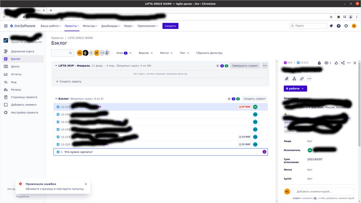Go to Дорожная карта
Screen dimensions: 361x203
(x=22, y=52)
